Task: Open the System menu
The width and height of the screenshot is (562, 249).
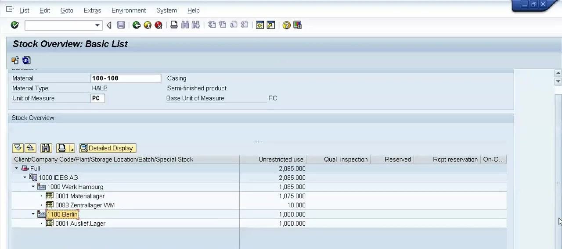Action: tap(166, 10)
